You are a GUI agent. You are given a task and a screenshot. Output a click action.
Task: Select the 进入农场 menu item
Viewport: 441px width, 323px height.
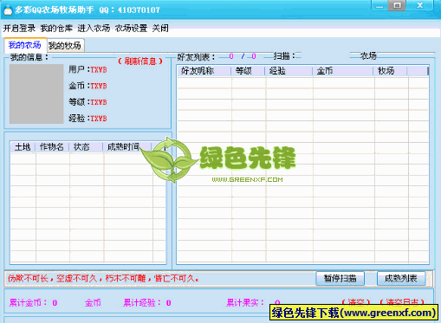coord(94,29)
